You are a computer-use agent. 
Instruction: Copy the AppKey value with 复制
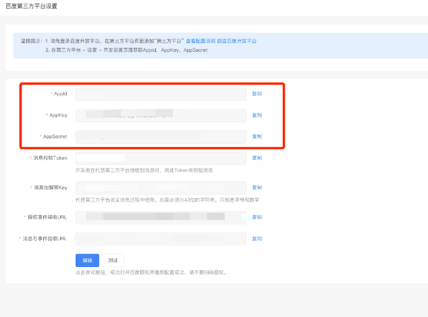pyautogui.click(x=257, y=115)
